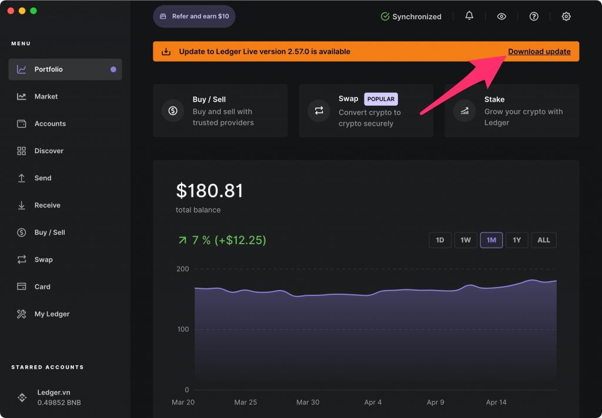Click the Accounts wallet icon in the sidebar
The height and width of the screenshot is (418, 602).
point(22,123)
